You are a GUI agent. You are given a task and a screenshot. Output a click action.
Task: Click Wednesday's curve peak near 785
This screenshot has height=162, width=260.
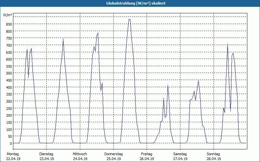(98, 33)
